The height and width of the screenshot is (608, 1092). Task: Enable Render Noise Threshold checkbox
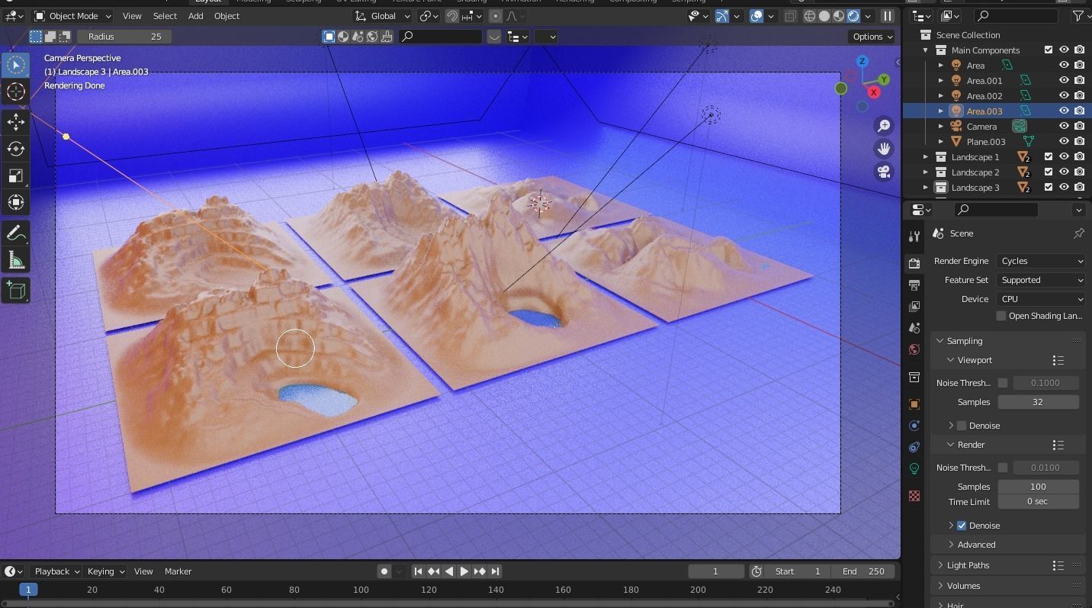tap(1003, 468)
